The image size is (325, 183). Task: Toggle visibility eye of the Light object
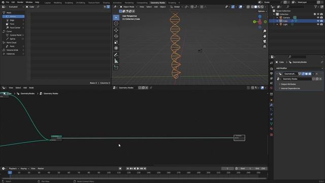(x=318, y=24)
